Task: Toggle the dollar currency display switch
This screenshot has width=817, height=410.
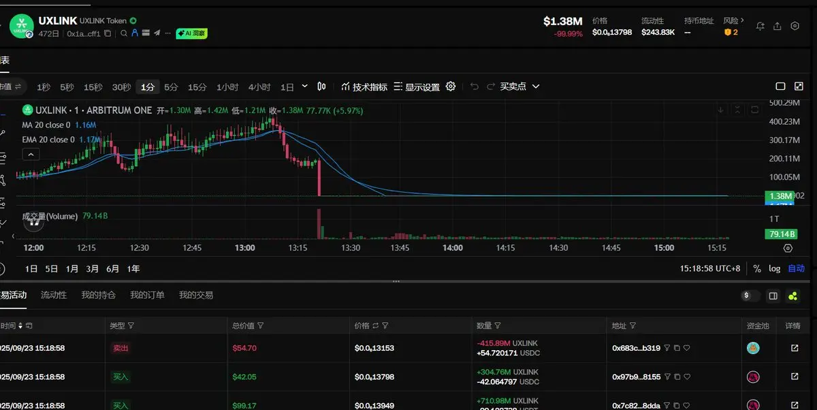Action: (x=750, y=296)
